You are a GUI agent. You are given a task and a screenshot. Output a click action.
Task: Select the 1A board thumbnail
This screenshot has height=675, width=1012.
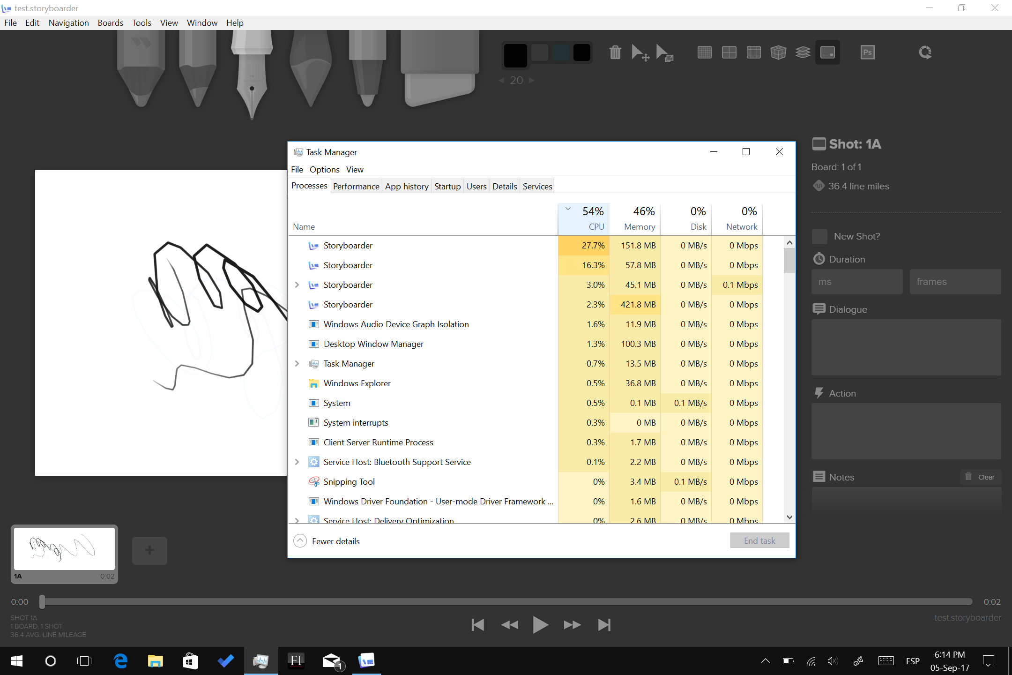click(x=64, y=554)
